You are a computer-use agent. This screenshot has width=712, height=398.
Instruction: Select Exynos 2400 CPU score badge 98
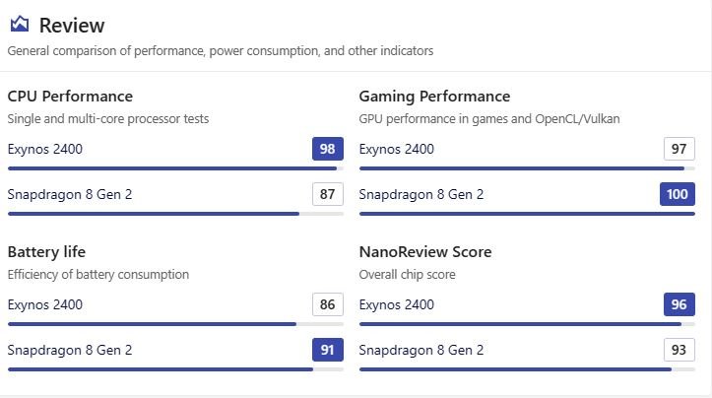(328, 149)
